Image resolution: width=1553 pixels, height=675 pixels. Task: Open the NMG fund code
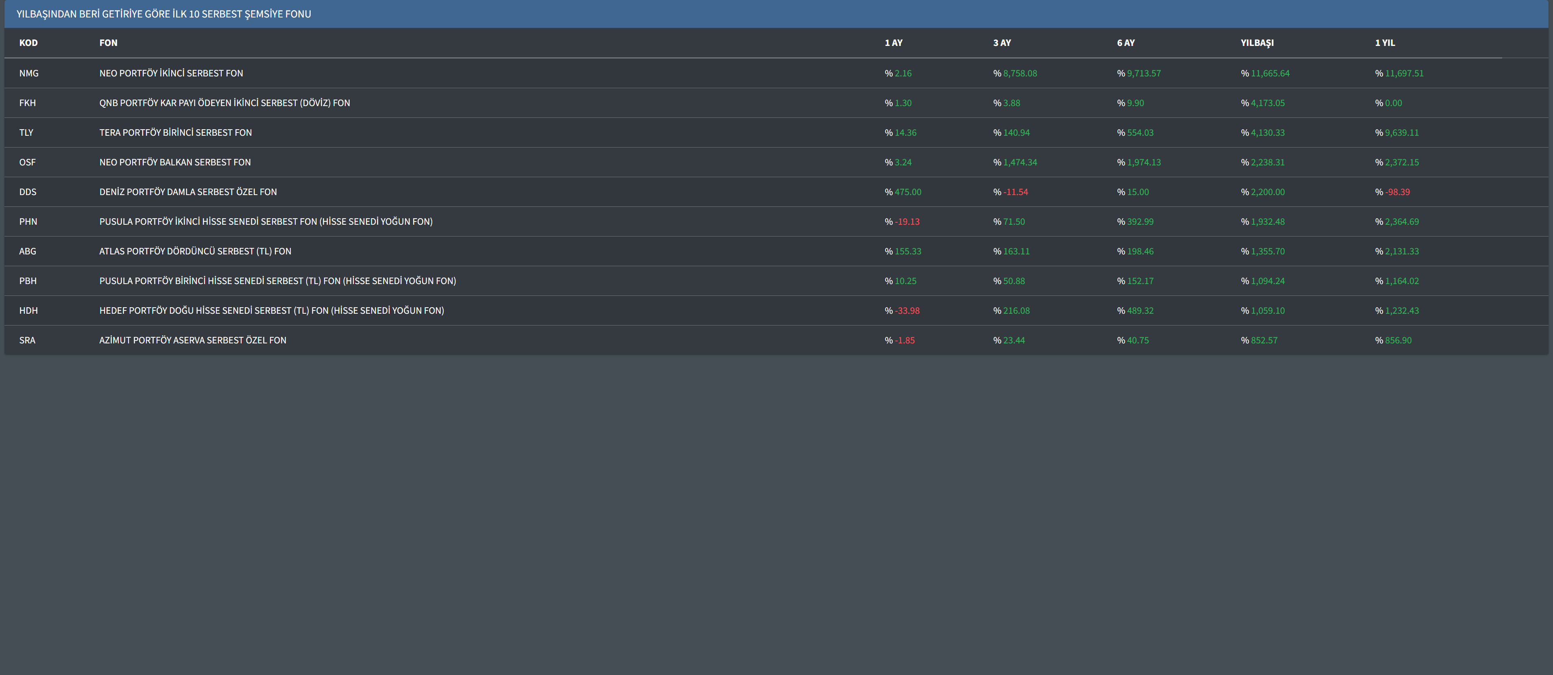pos(29,74)
